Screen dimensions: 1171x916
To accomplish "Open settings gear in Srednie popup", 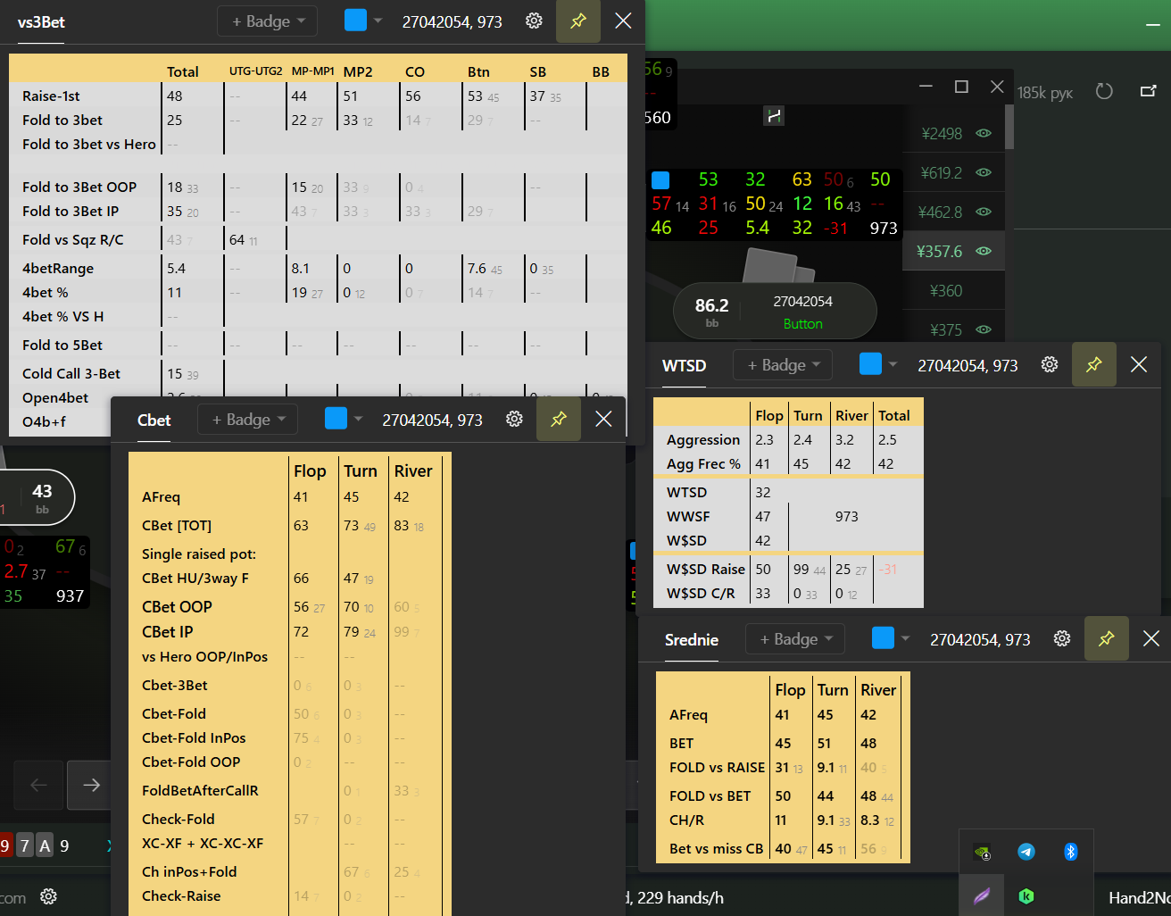I will coord(1062,638).
